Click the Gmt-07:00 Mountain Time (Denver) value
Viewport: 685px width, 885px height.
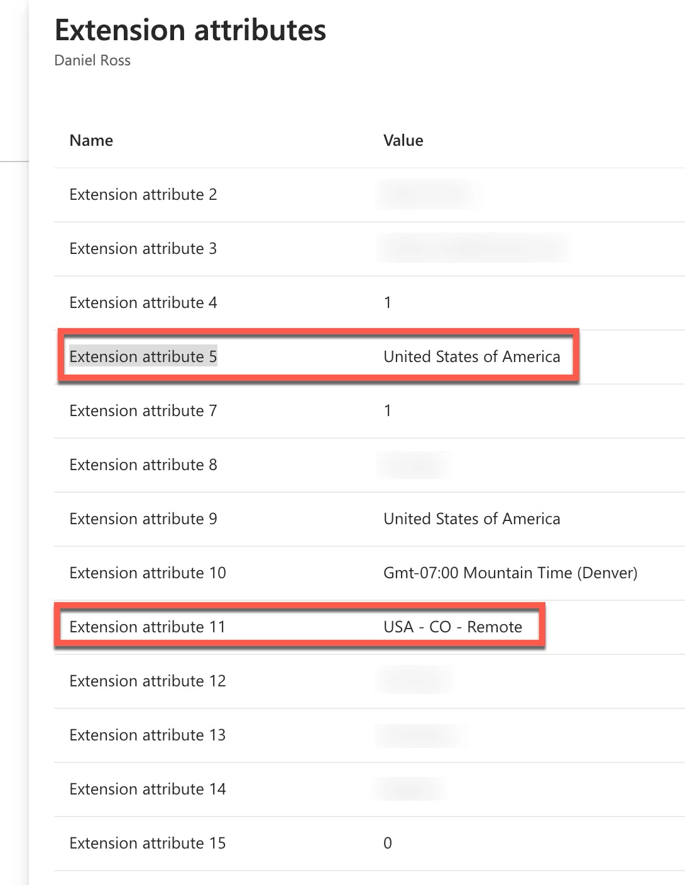coord(510,573)
